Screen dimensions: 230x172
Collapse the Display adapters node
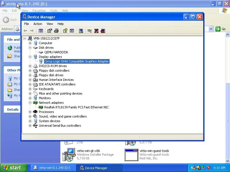pos(30,57)
